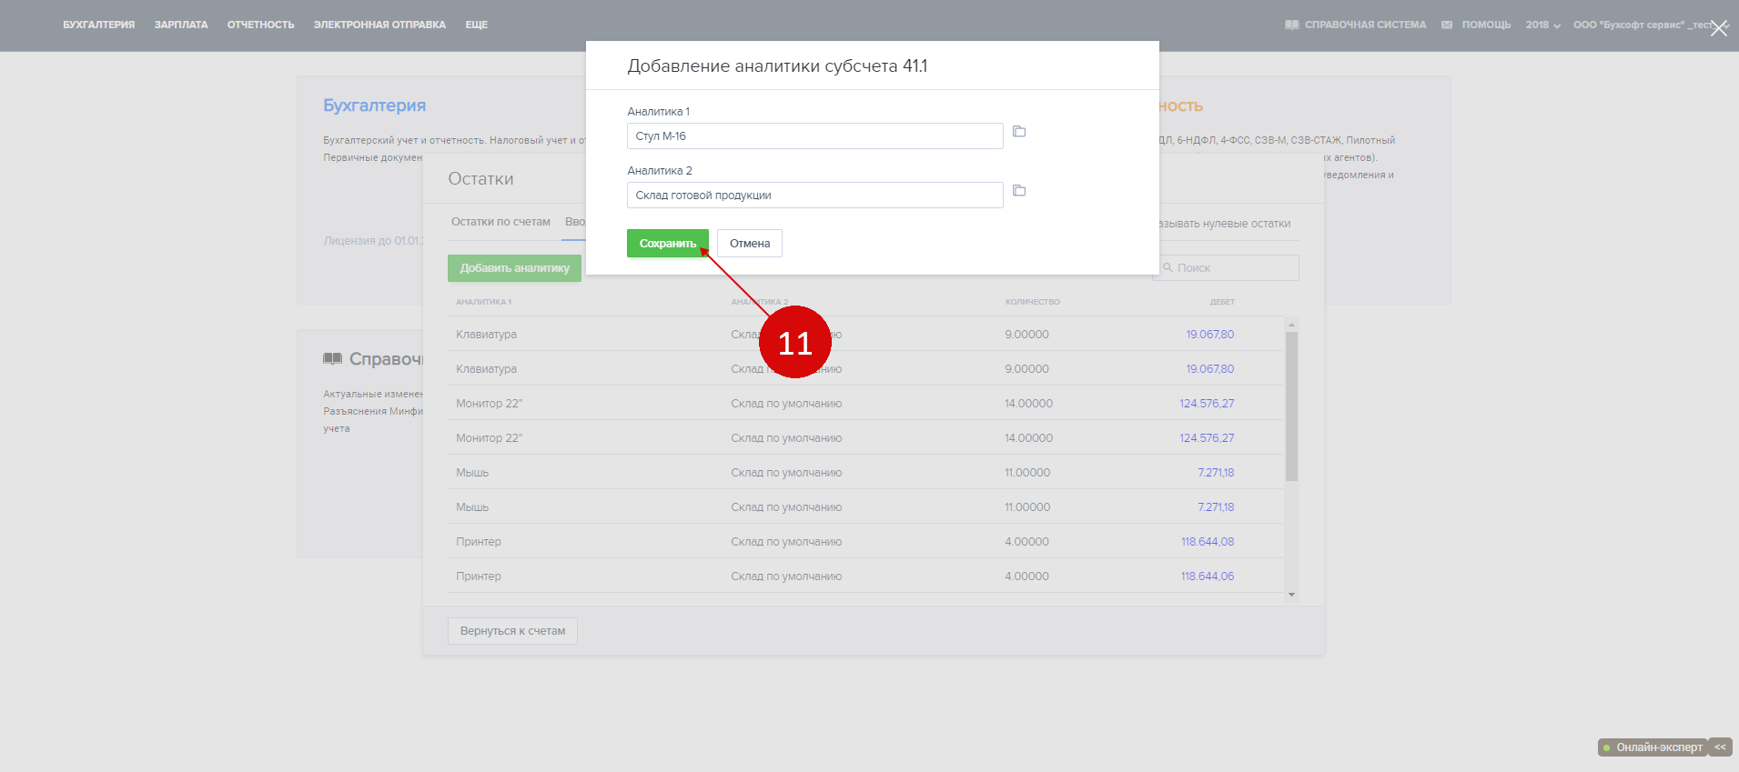Focus the Аналитика 1 input field
1739x772 pixels.
point(814,135)
